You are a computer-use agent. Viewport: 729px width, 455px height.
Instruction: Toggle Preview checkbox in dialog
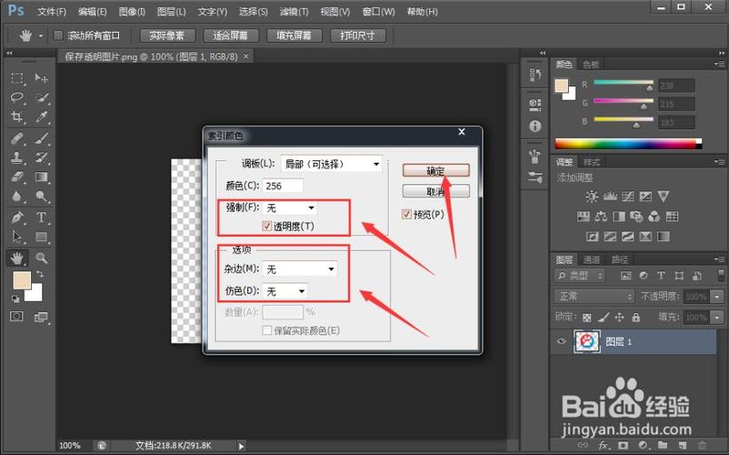click(407, 214)
